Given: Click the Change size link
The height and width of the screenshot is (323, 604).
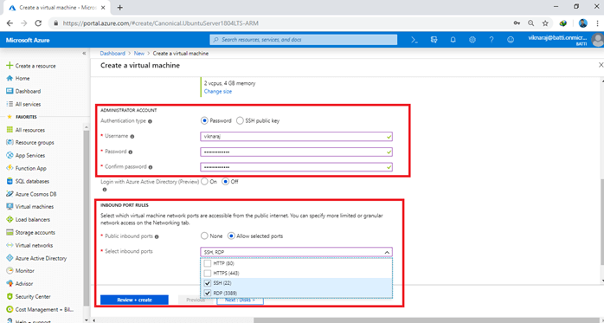Looking at the screenshot, I should (218, 91).
